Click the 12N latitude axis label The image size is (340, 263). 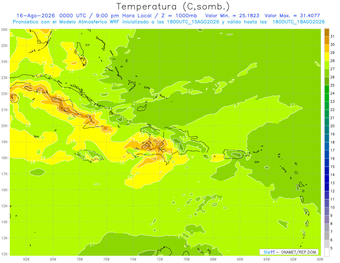click(4, 254)
